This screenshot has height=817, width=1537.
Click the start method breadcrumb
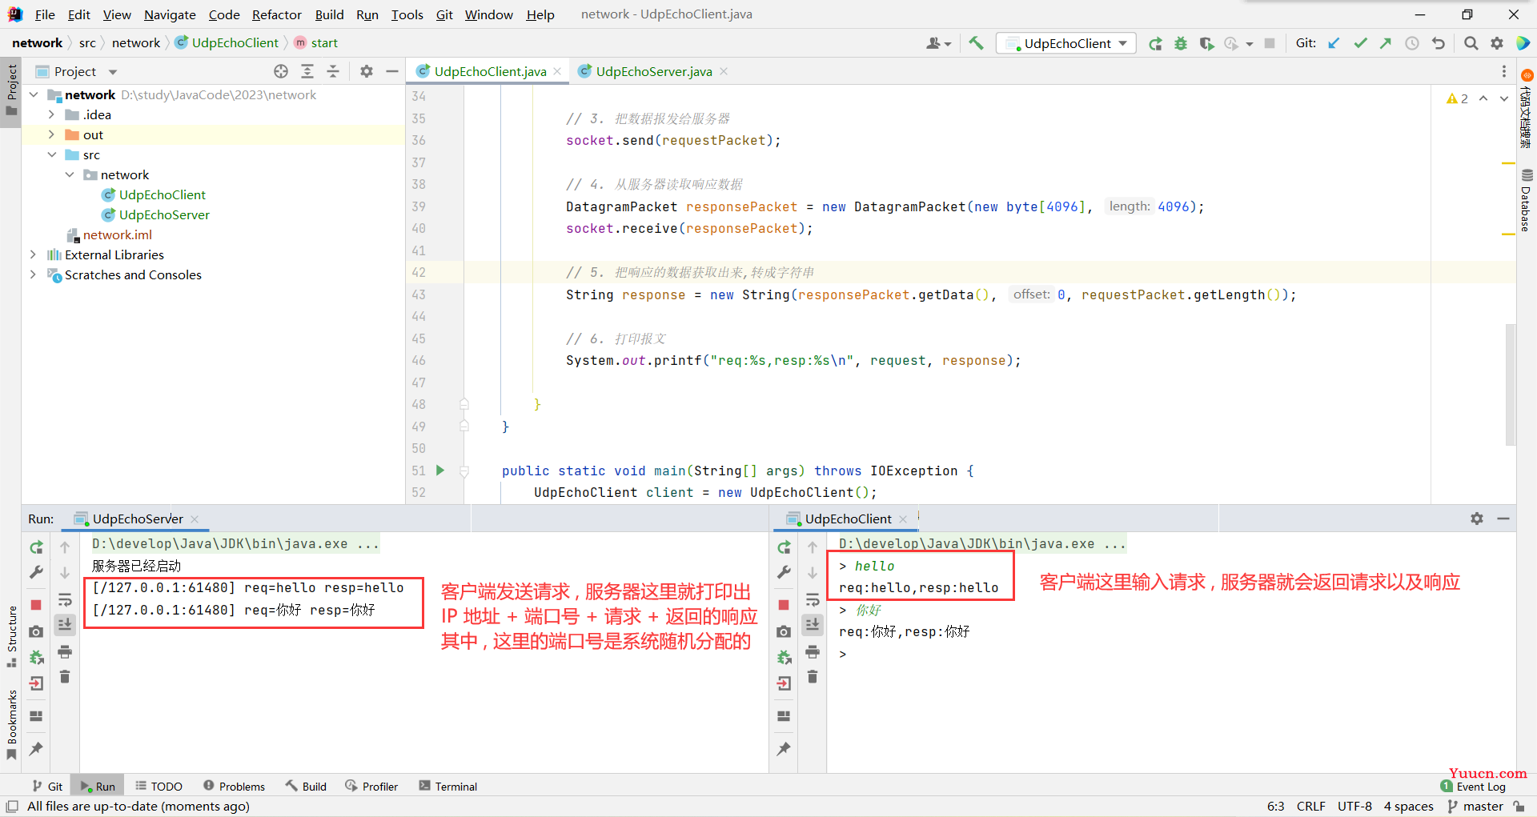point(315,43)
